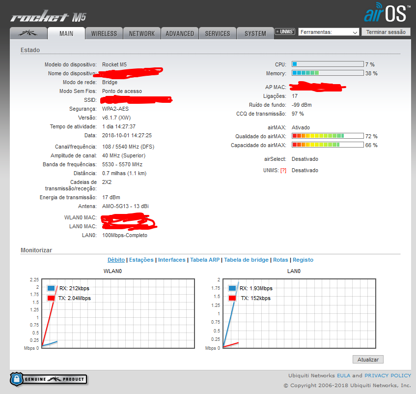The width and height of the screenshot is (416, 394).
Task: Click the Genuine Product badge
Action: coord(49,379)
